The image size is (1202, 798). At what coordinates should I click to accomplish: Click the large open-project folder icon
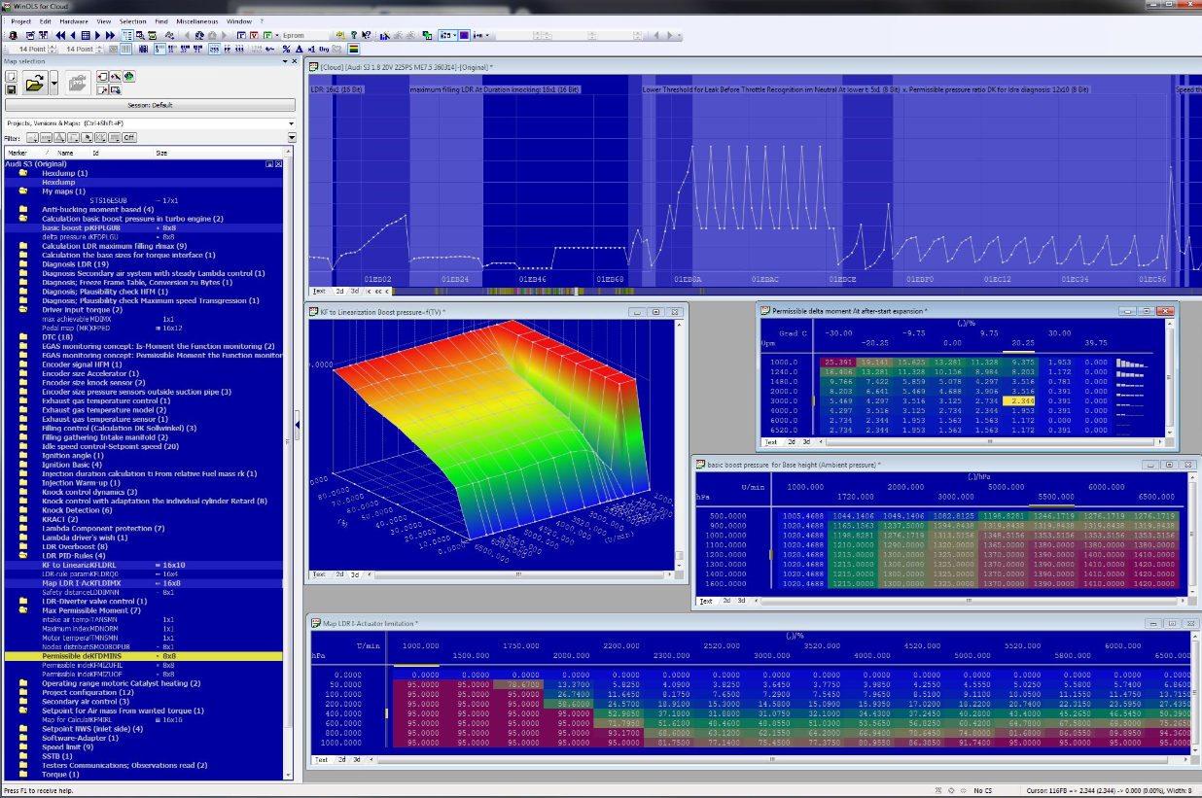[35, 84]
